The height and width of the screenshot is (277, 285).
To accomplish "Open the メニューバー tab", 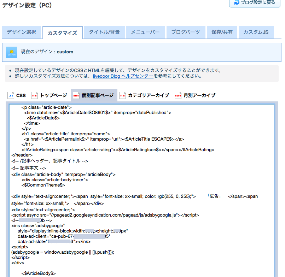I will (x=145, y=32).
